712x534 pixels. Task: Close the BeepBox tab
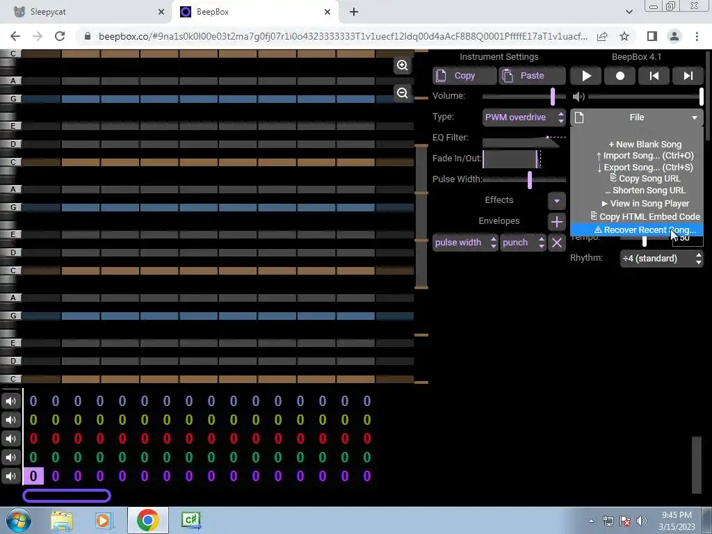click(x=327, y=12)
